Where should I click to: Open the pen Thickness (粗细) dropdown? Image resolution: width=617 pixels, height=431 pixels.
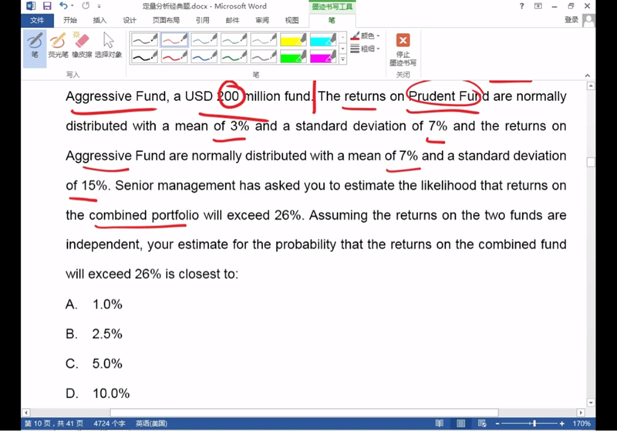[x=365, y=49]
